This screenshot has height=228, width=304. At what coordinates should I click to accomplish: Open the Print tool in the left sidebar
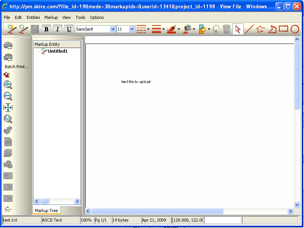[8, 45]
